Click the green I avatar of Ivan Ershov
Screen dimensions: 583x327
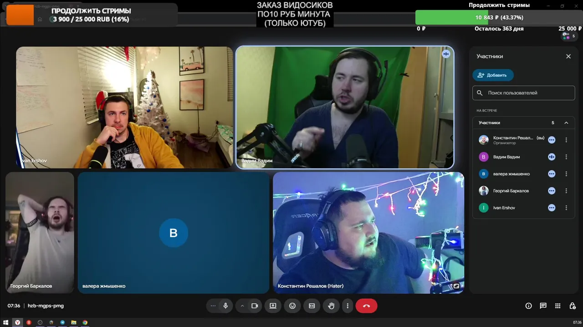[484, 208]
